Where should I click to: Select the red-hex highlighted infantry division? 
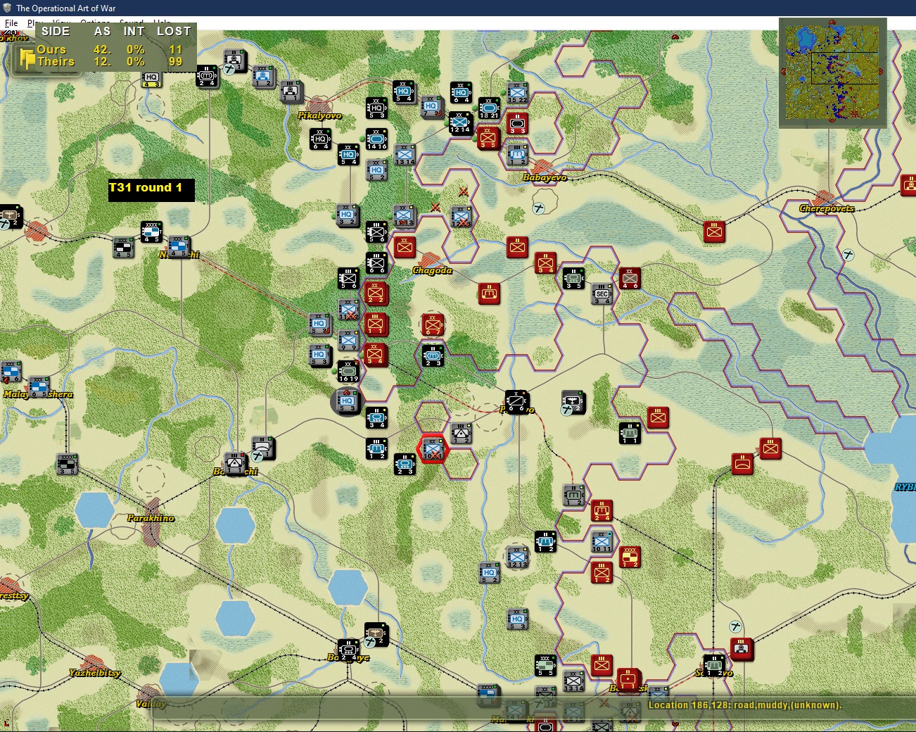point(433,449)
